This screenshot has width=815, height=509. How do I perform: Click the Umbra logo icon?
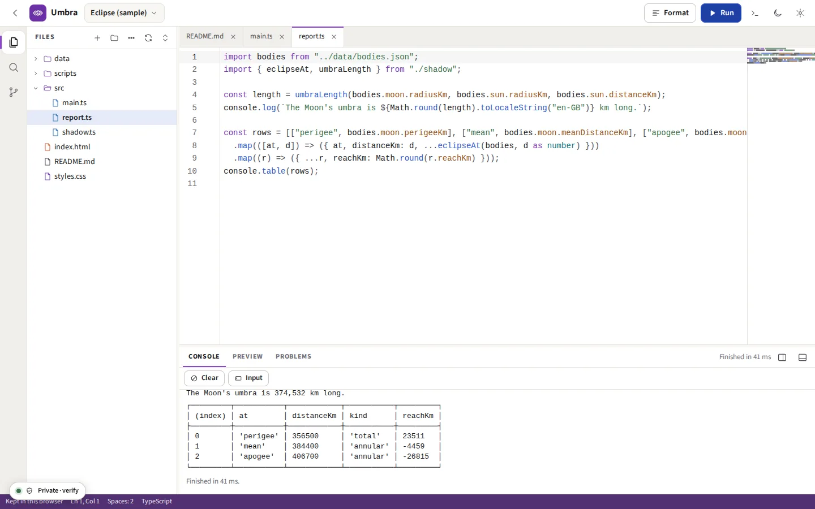click(x=38, y=12)
